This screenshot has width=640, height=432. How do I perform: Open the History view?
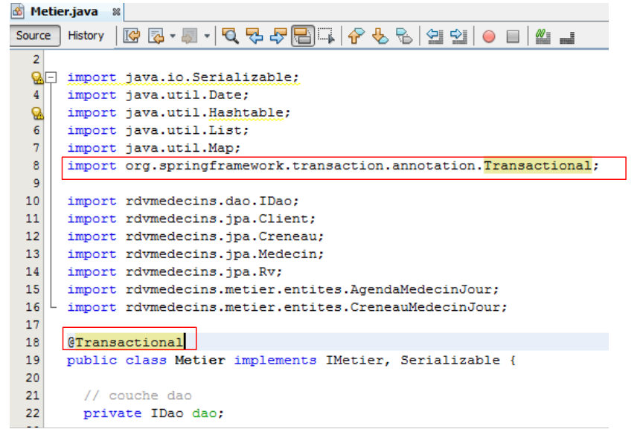[x=86, y=36]
